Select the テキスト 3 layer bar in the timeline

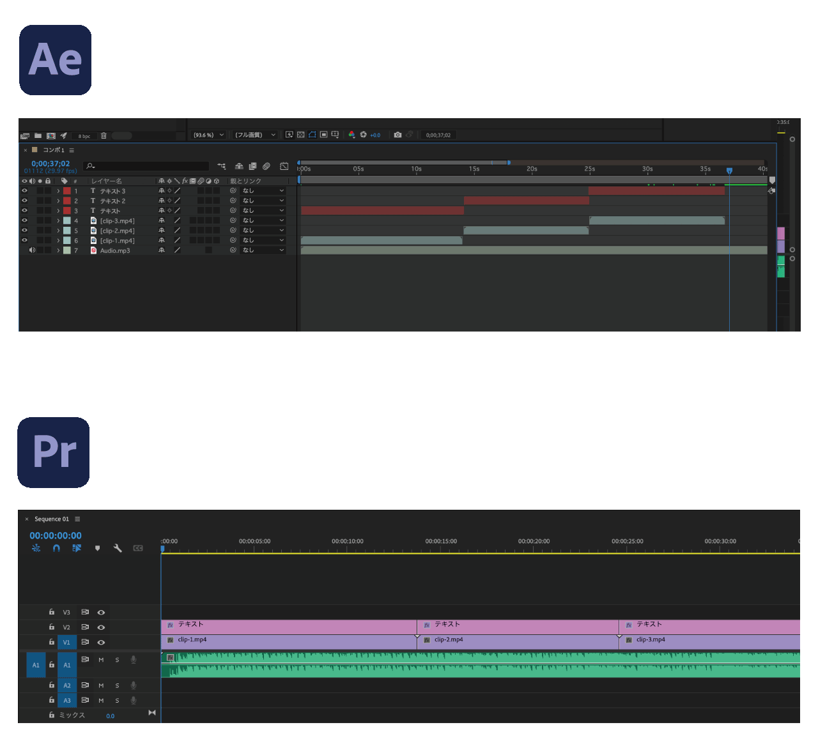coord(656,190)
